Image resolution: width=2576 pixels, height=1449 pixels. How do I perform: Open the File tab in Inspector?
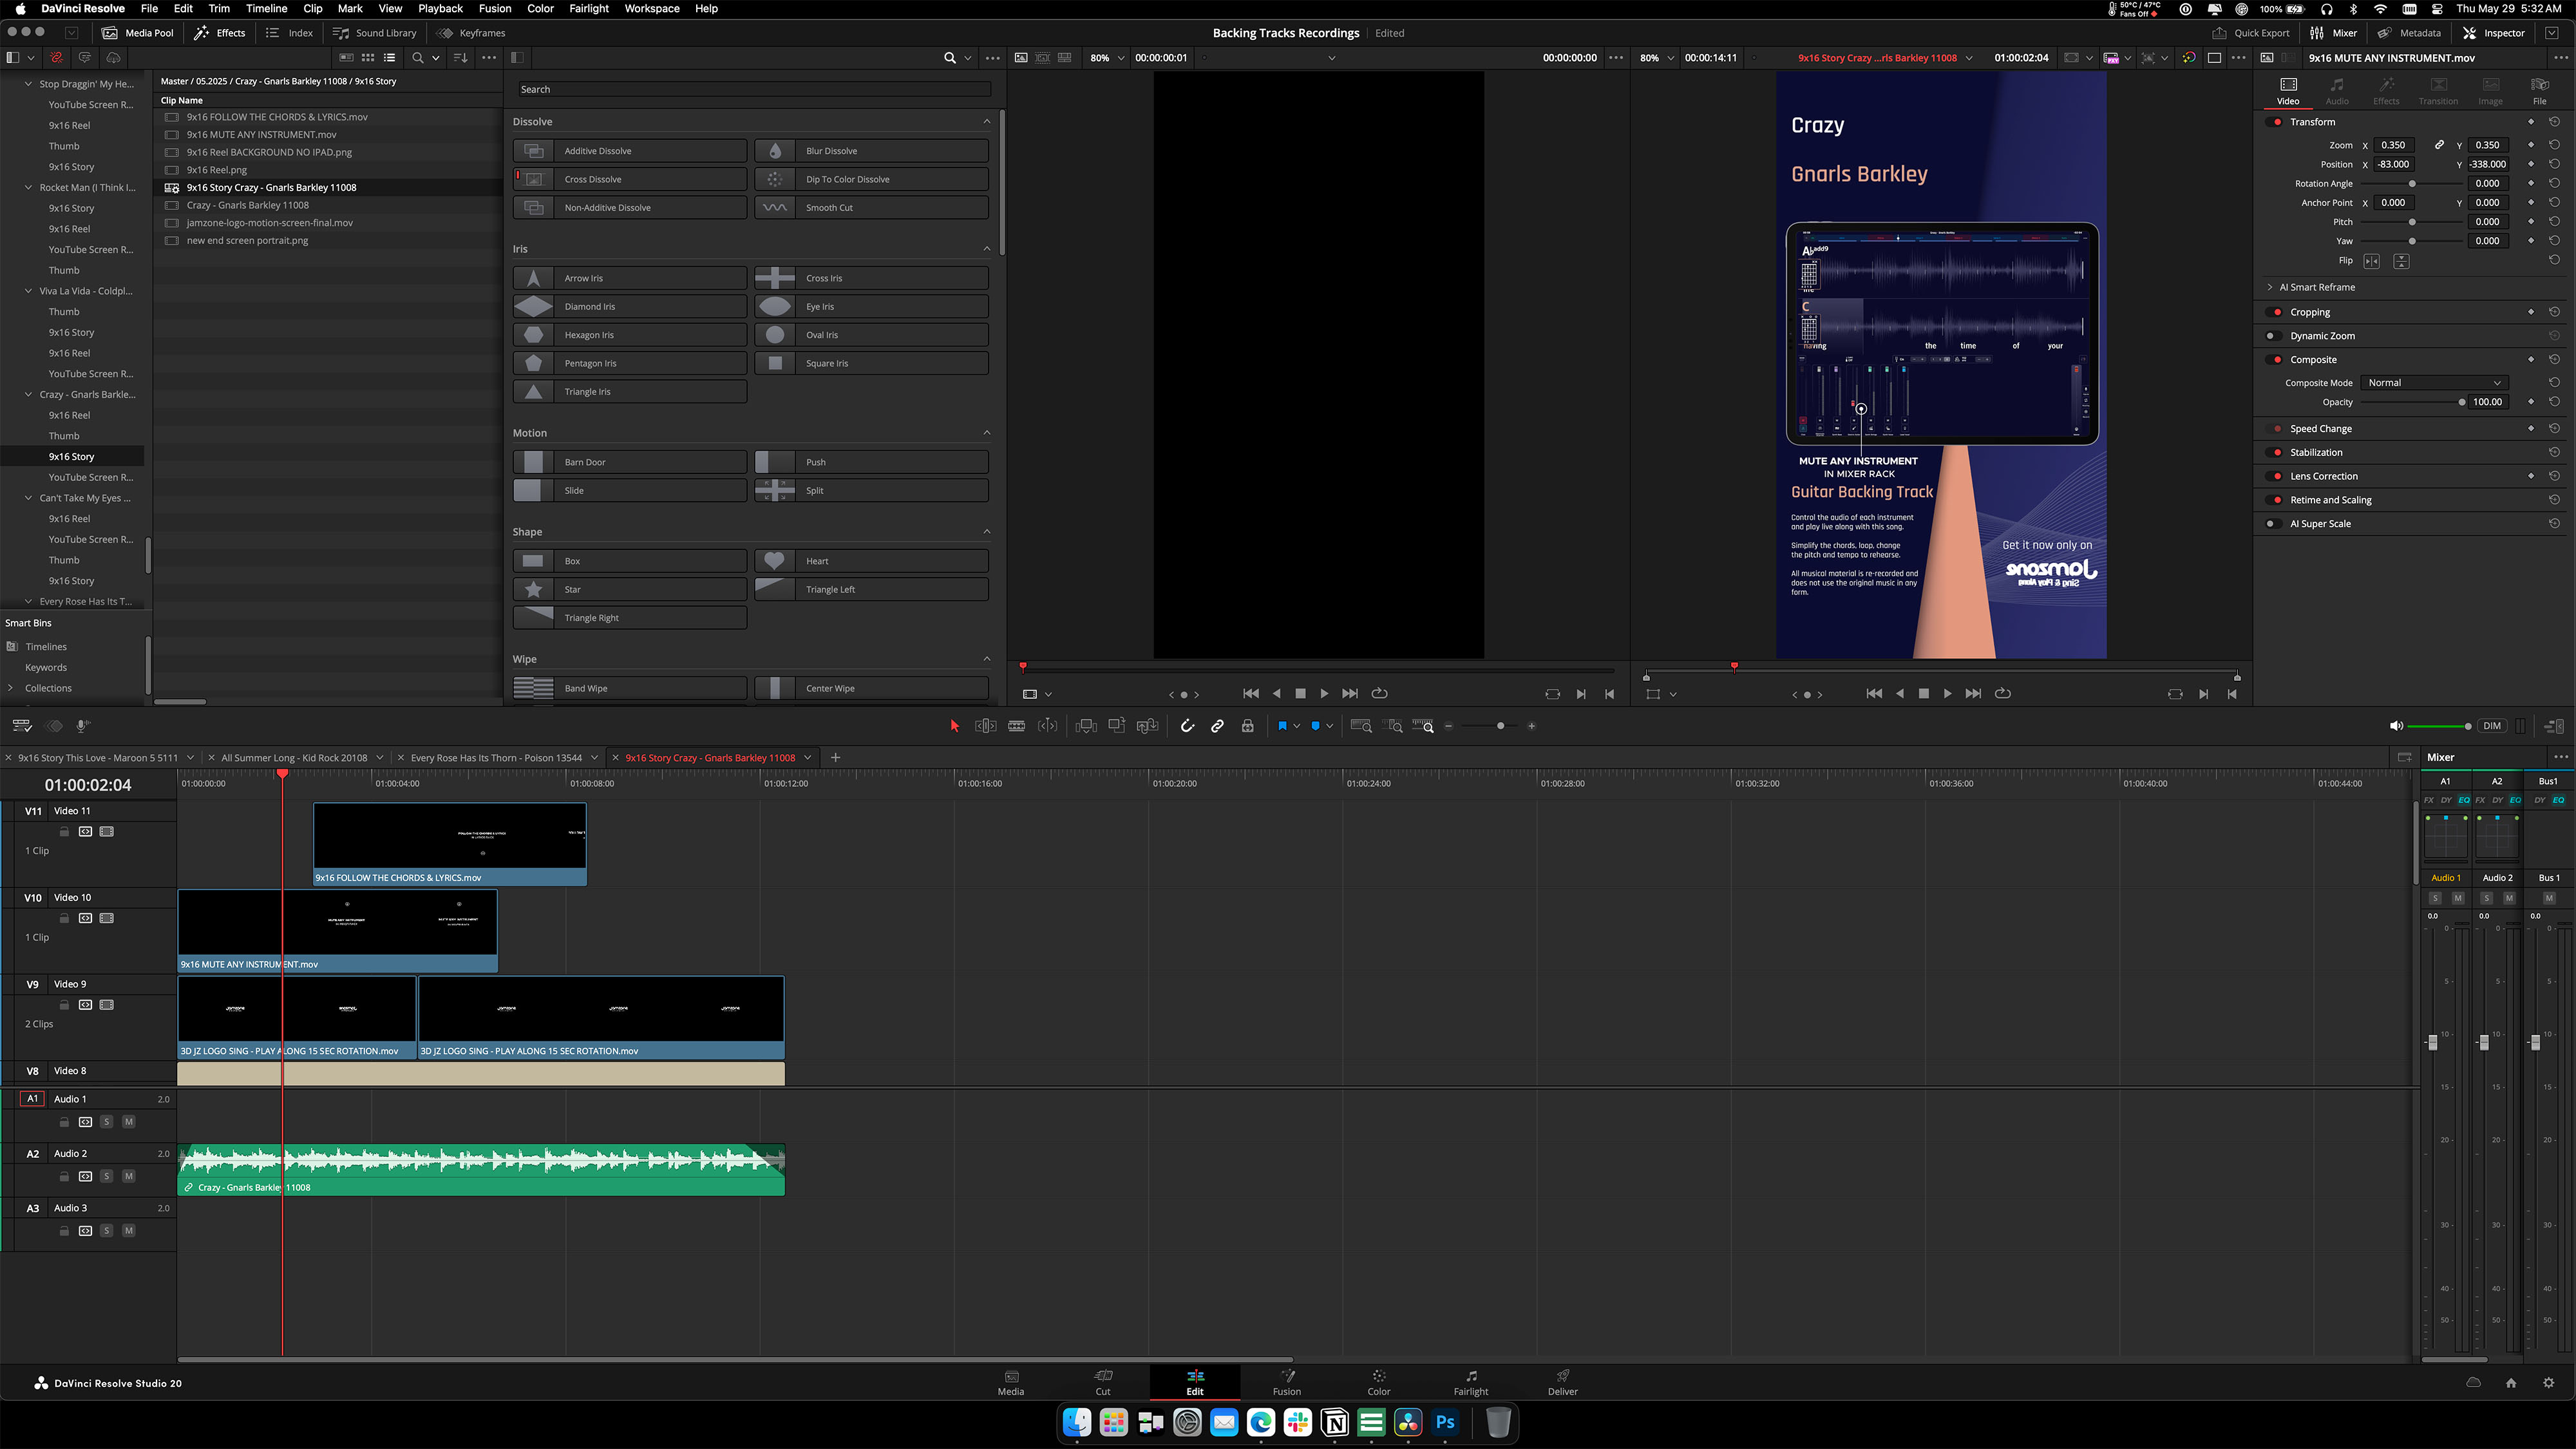tap(2539, 90)
